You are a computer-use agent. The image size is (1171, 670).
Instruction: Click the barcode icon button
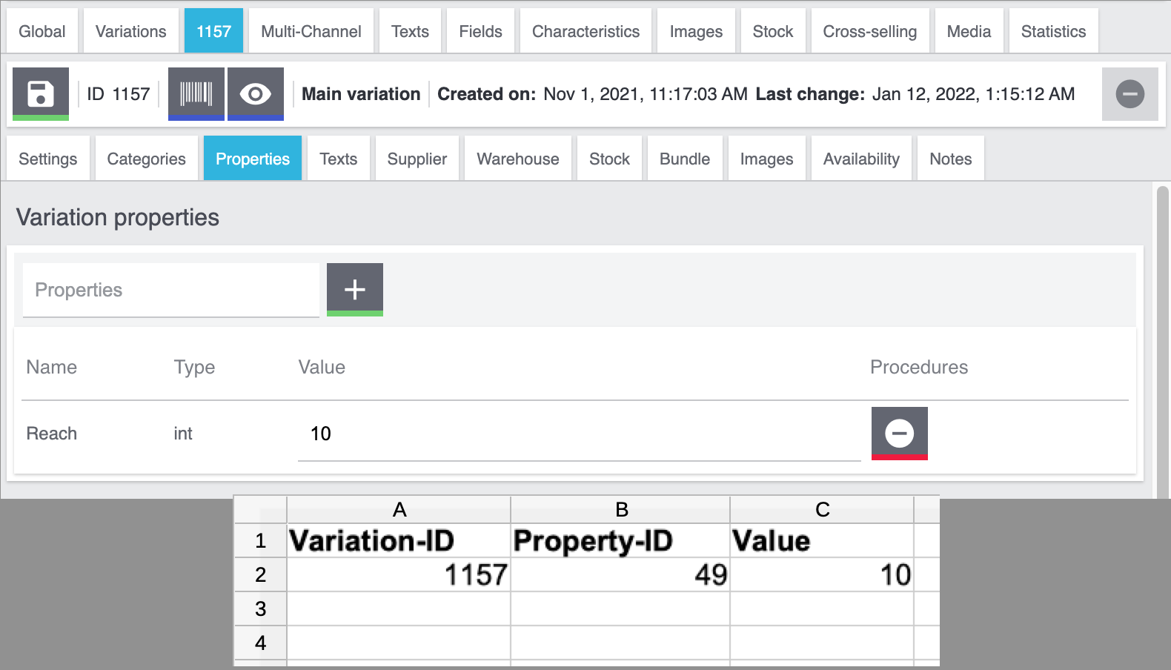[x=196, y=93]
